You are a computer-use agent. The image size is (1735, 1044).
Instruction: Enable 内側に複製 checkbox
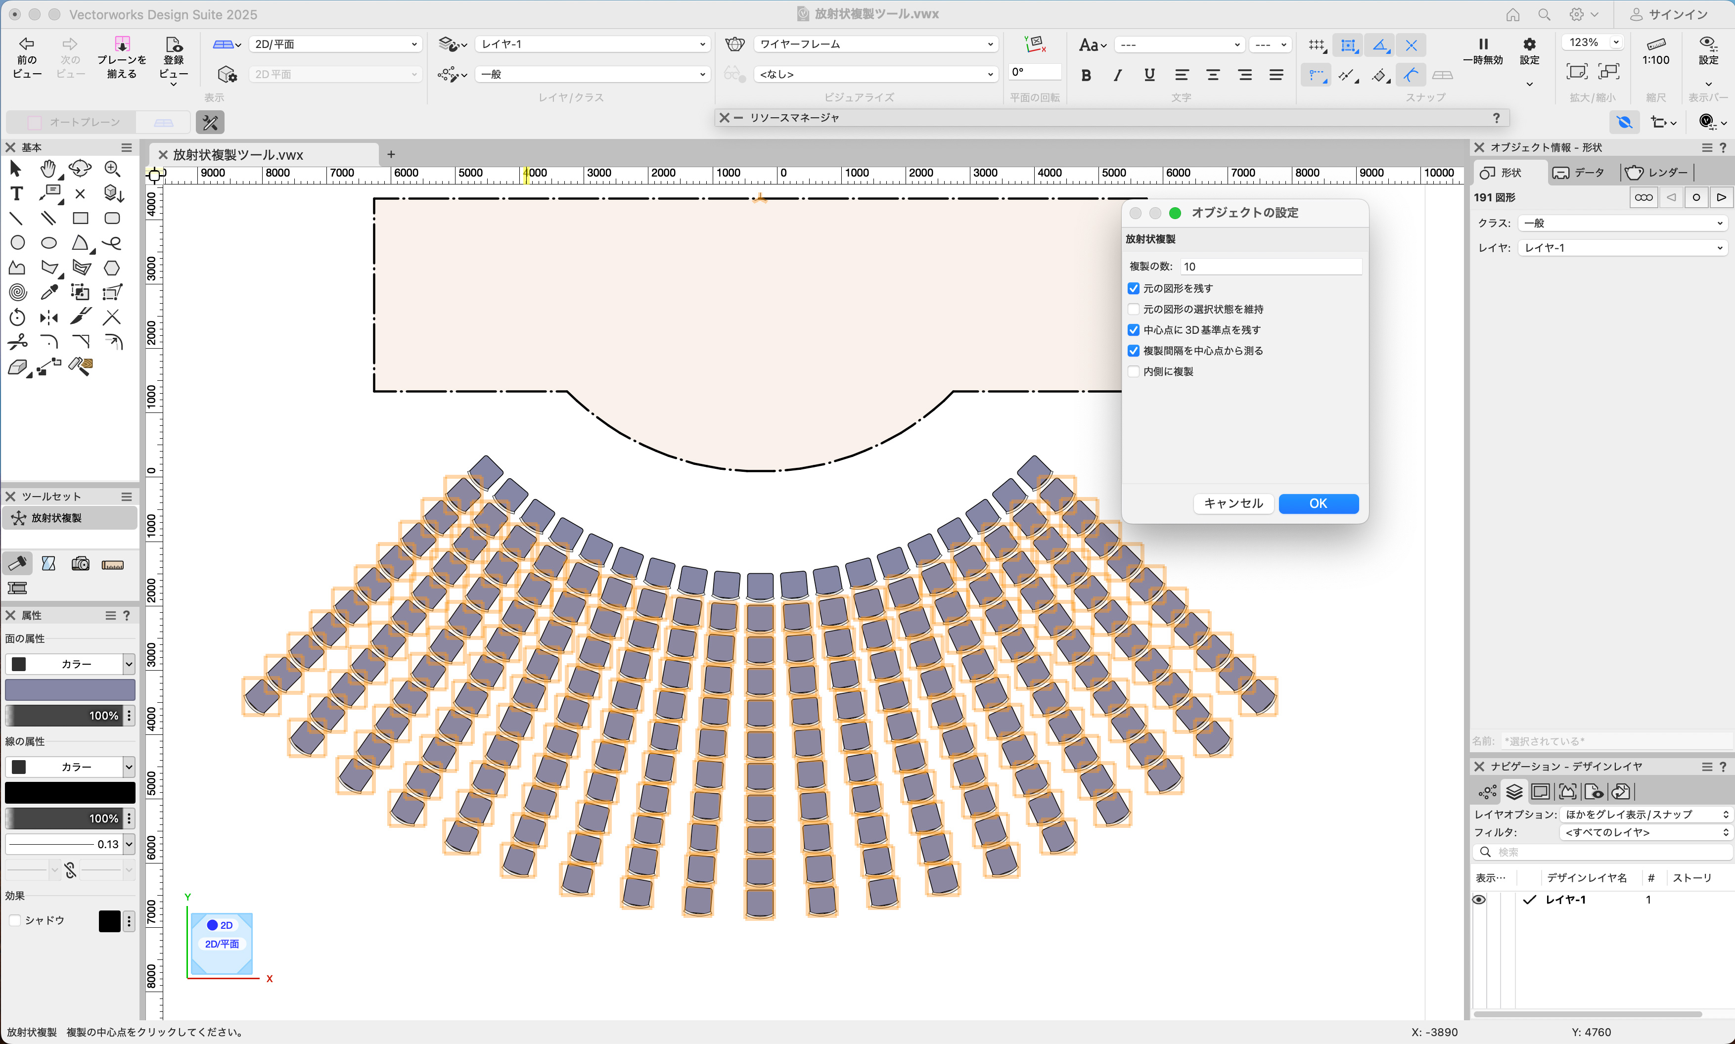1134,371
